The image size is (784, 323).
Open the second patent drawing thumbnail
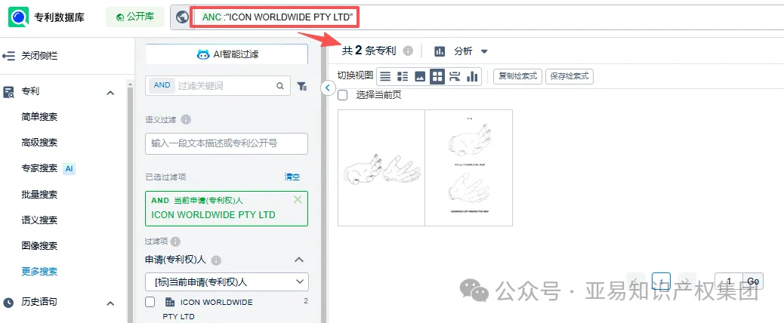(469, 168)
